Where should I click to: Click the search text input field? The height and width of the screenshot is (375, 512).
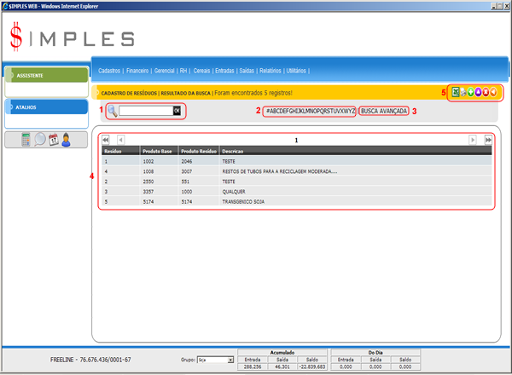(145, 111)
